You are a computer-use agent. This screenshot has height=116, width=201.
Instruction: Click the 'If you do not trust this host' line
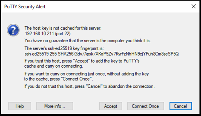click(x=90, y=86)
